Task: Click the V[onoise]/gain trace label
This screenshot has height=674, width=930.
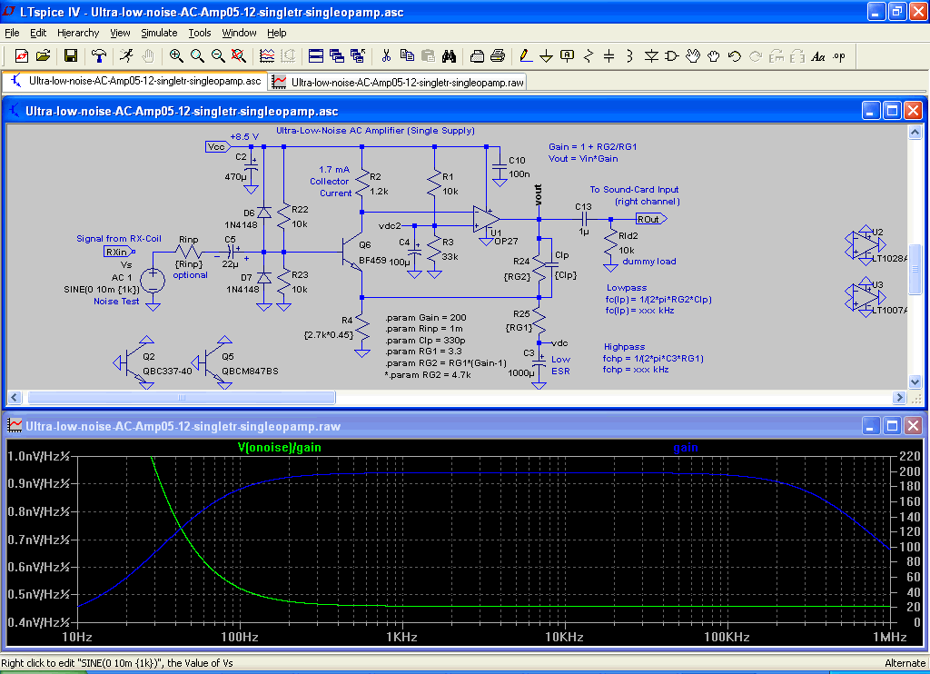Action: point(279,447)
